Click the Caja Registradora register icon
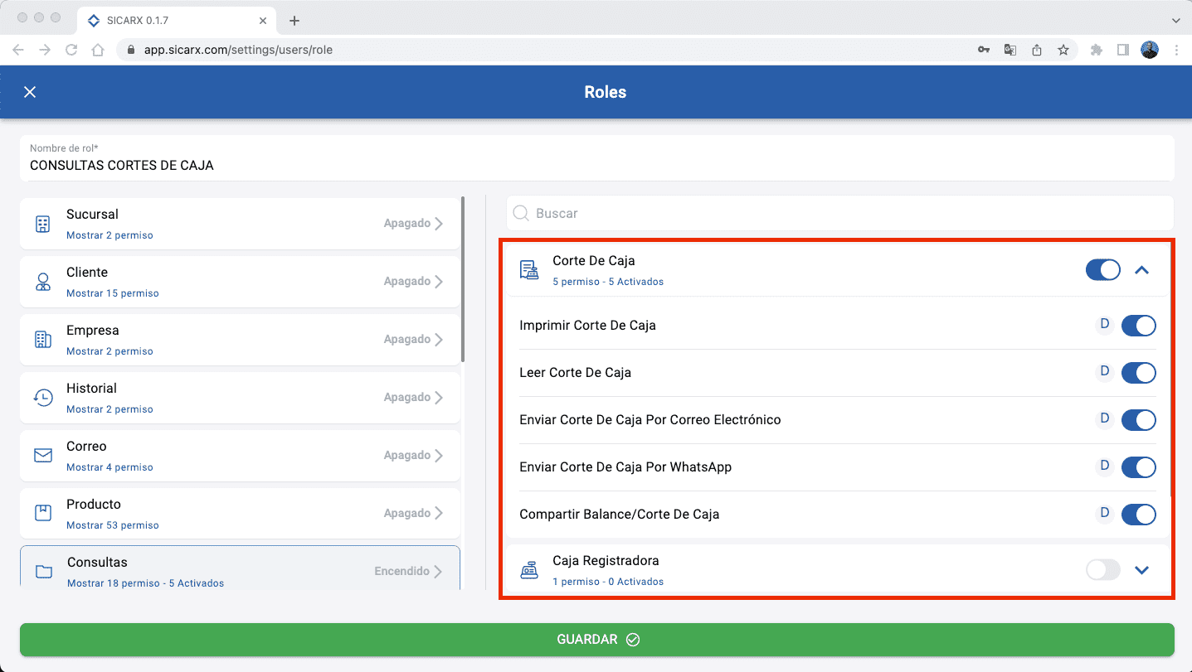Image resolution: width=1192 pixels, height=672 pixels. coord(528,570)
